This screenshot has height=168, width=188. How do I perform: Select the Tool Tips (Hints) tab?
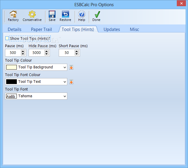[78, 29]
